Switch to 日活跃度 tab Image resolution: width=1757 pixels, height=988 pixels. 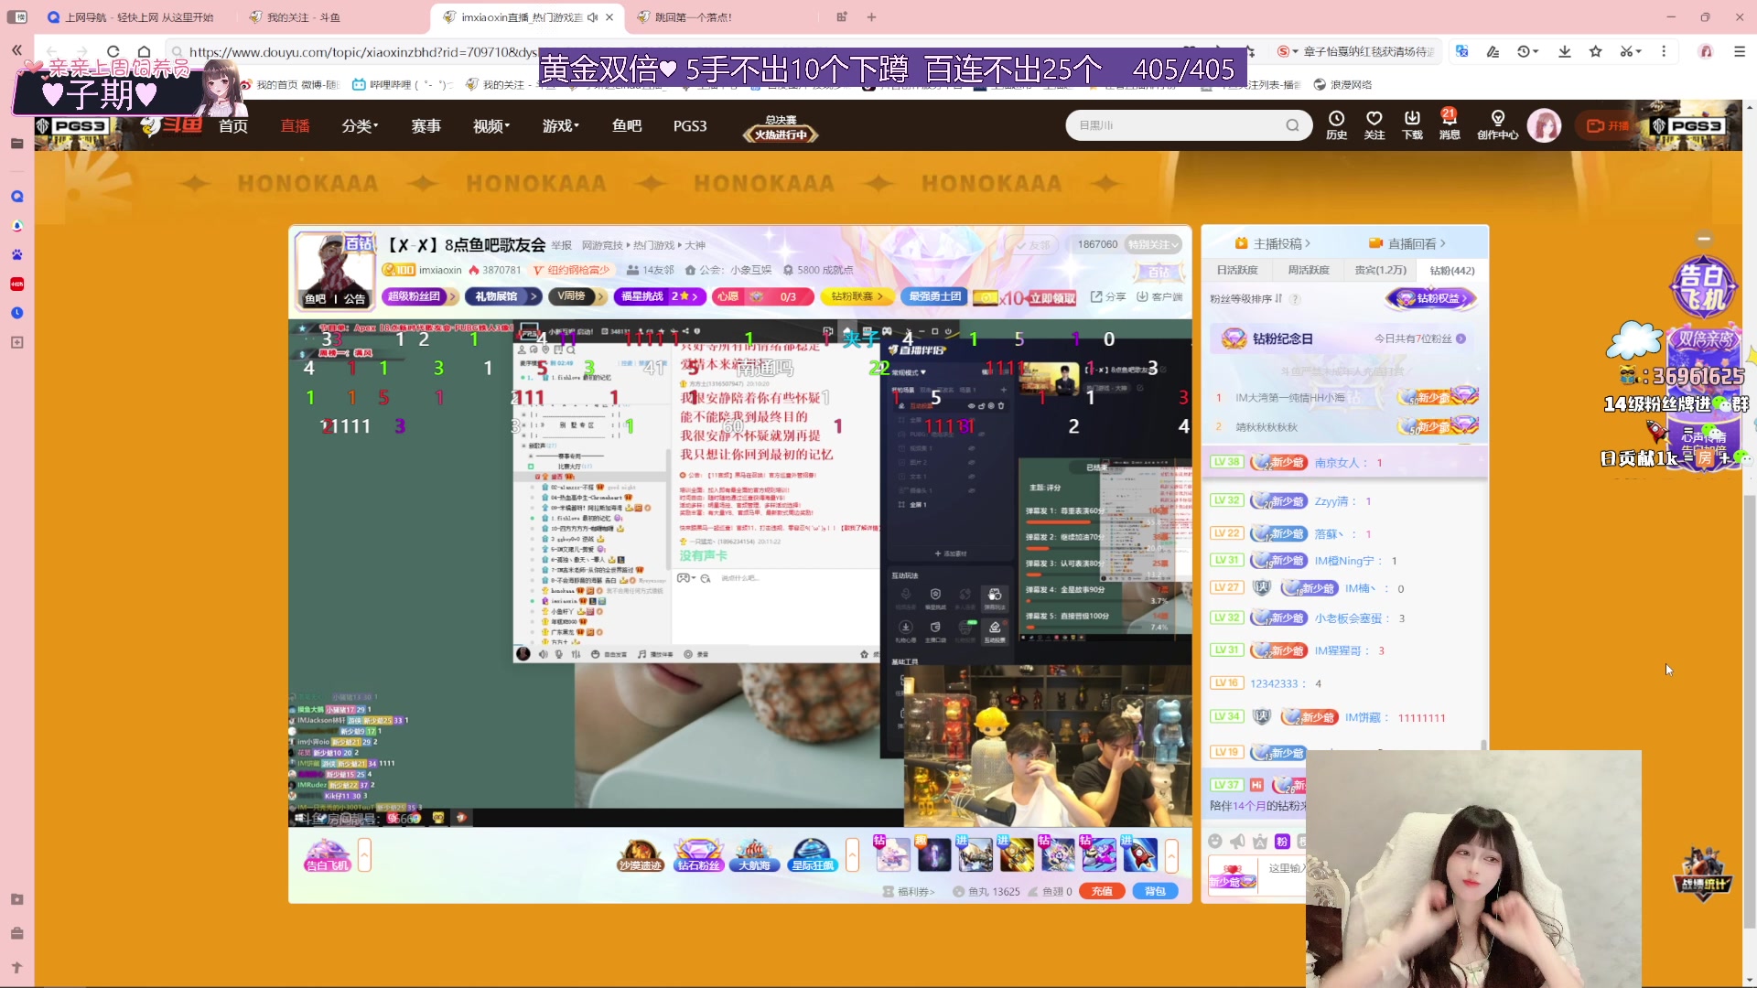(1237, 270)
